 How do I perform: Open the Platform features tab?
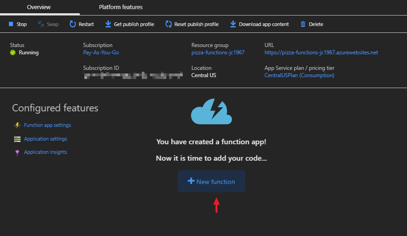tap(121, 7)
